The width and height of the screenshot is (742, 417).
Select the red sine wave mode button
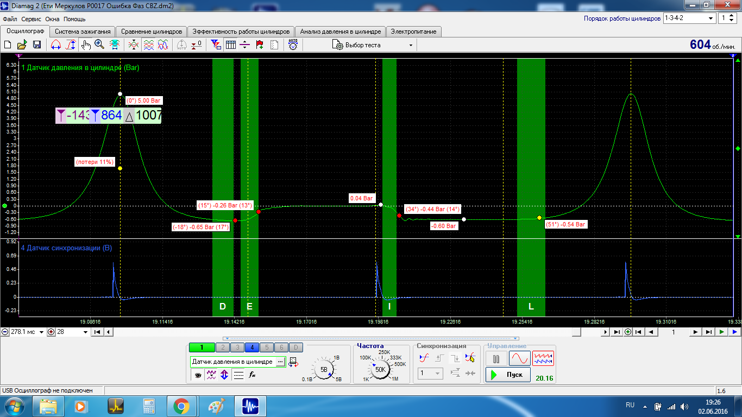519,358
